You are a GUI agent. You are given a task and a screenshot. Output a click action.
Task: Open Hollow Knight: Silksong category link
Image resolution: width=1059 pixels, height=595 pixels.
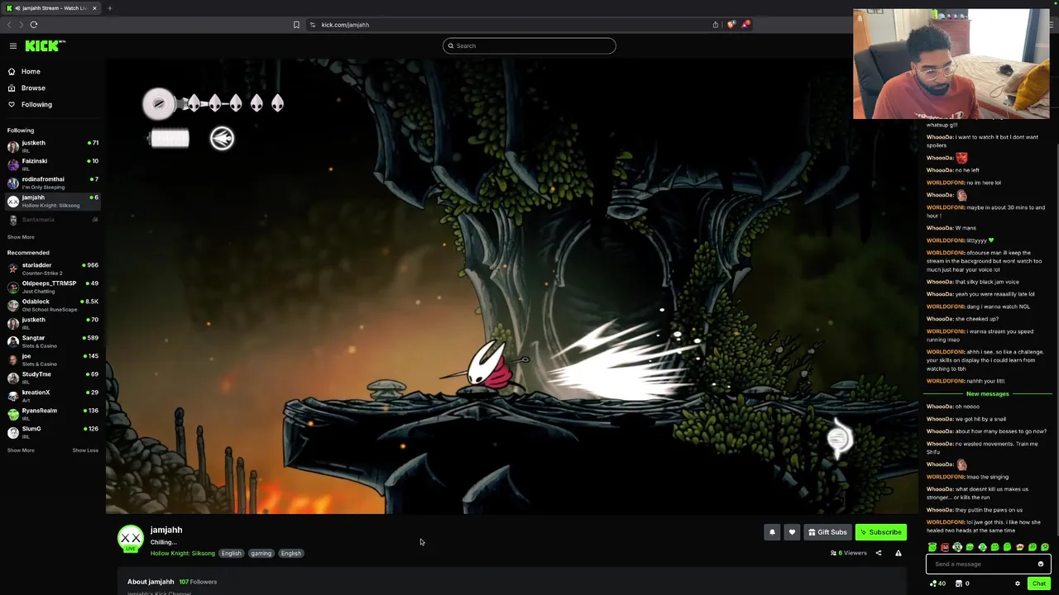182,554
